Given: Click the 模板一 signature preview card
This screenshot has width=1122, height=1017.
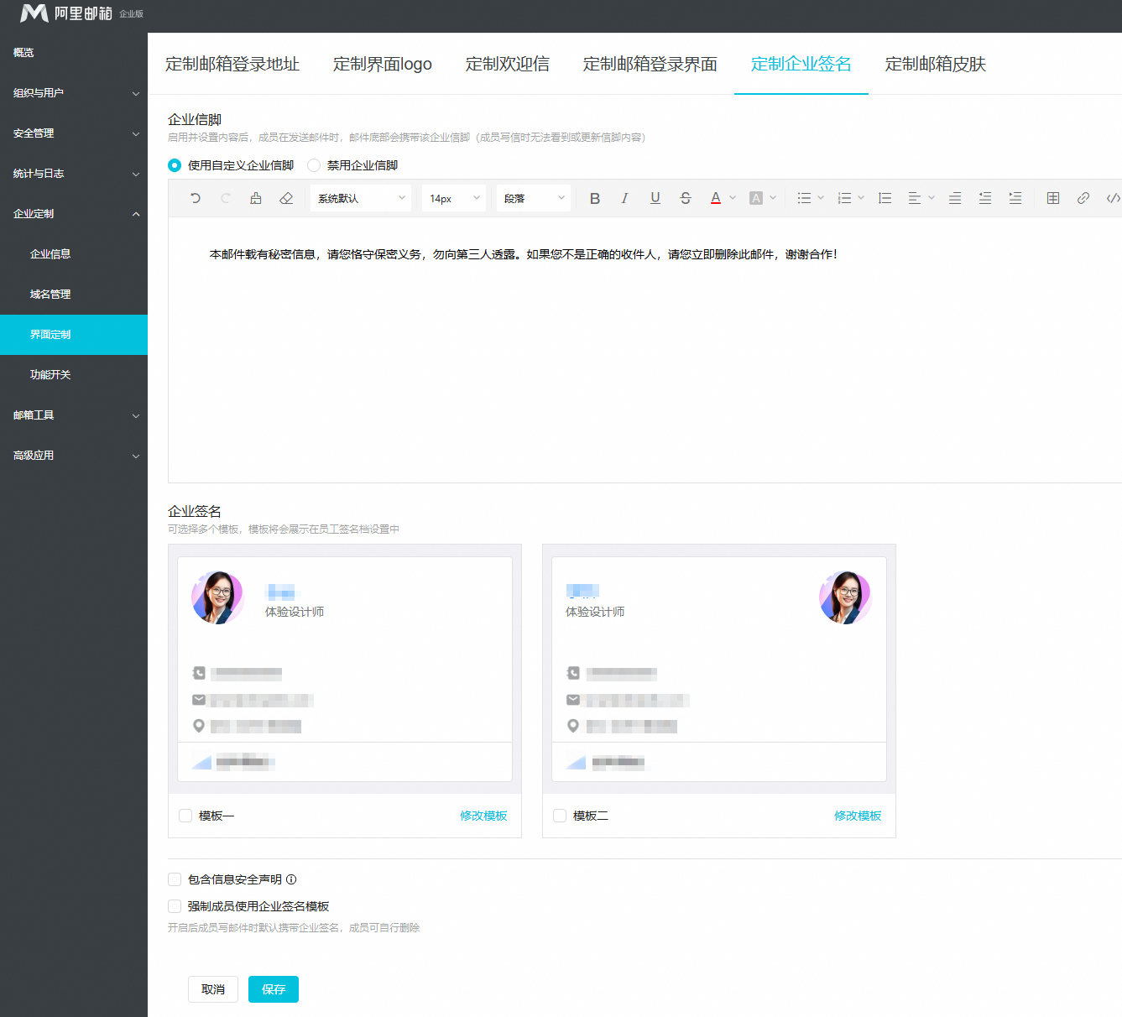Looking at the screenshot, I should (345, 669).
